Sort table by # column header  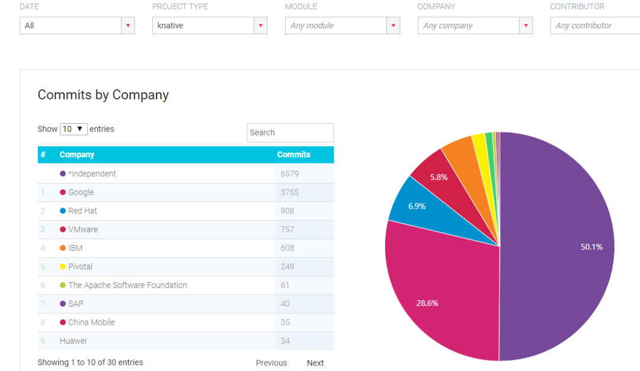(x=43, y=154)
